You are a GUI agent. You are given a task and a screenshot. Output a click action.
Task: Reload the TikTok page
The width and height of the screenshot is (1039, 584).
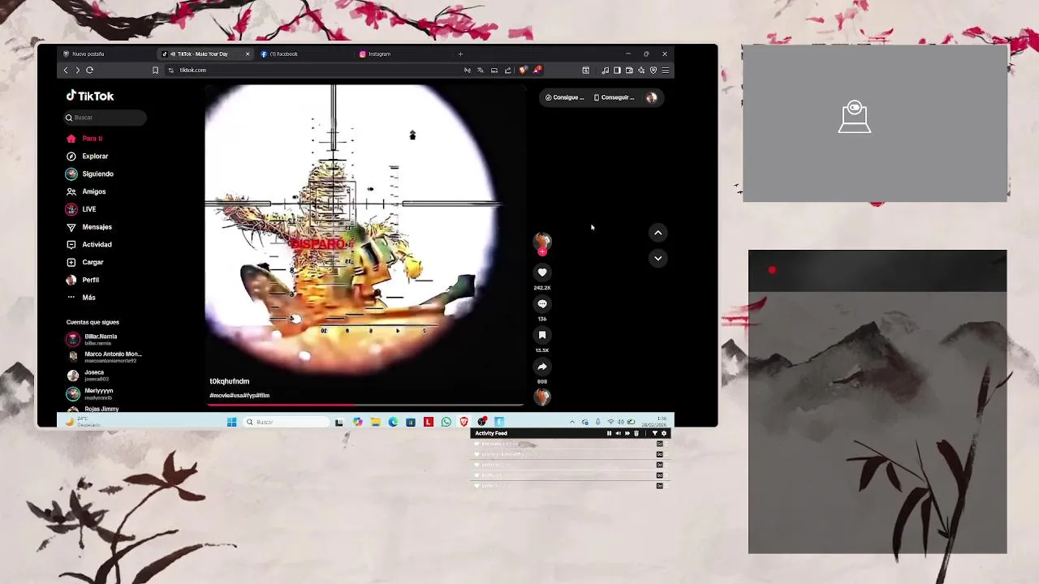pos(89,71)
